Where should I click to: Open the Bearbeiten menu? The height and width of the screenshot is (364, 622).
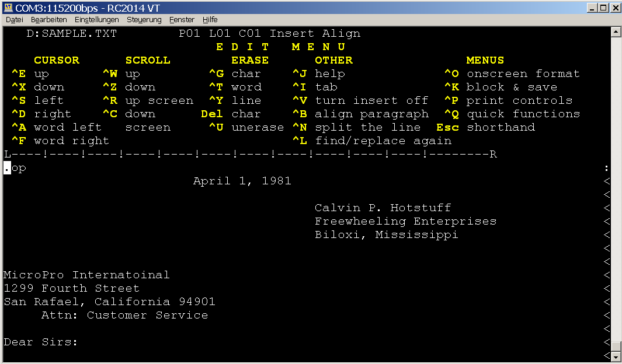click(49, 19)
